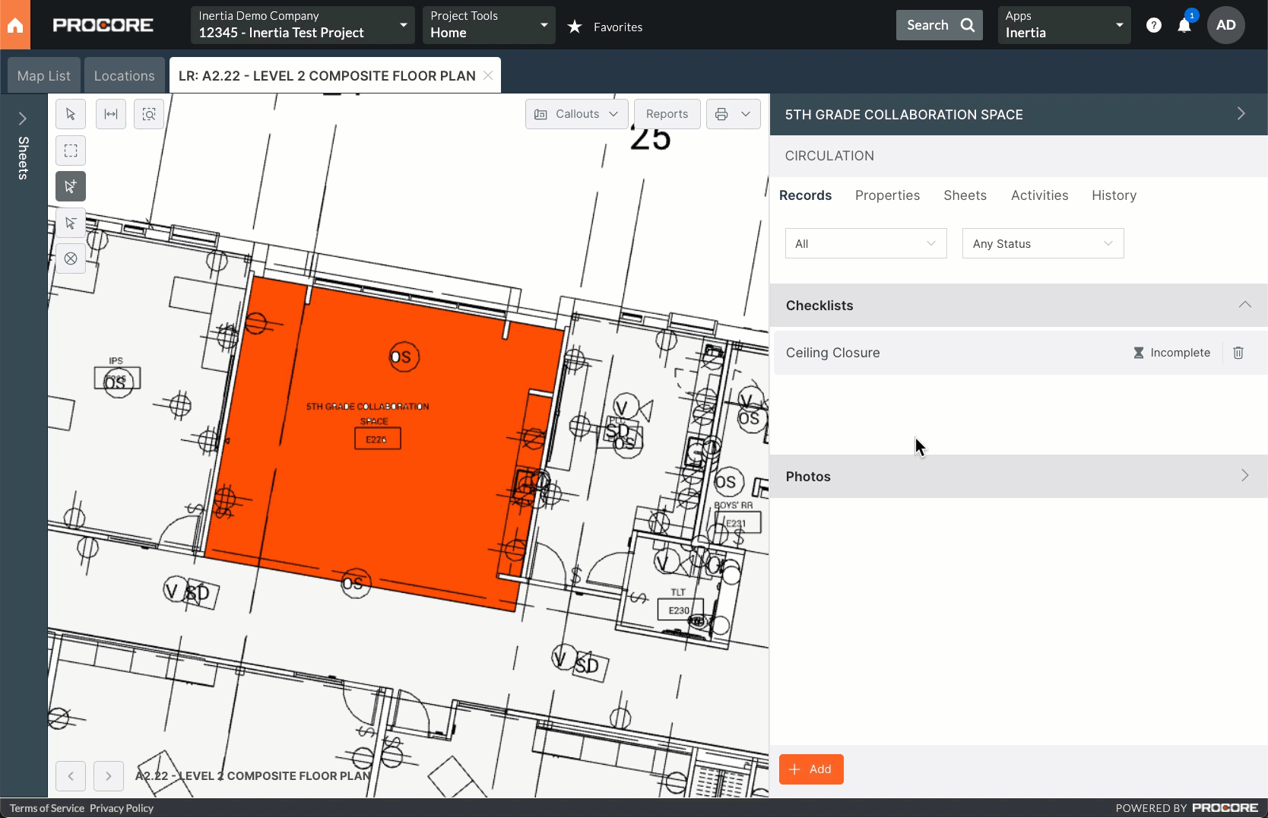Open the notifications bell
Screen dimensions: 1268x818
pos(1184,26)
